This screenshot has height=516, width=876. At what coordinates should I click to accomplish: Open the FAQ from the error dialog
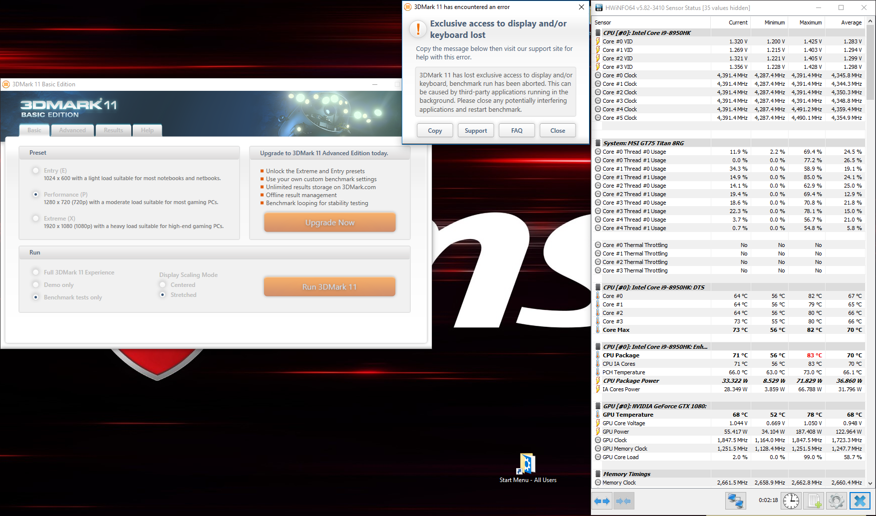[x=517, y=131]
